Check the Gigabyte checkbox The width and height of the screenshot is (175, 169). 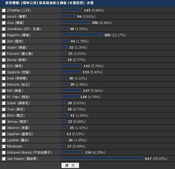point(3,72)
